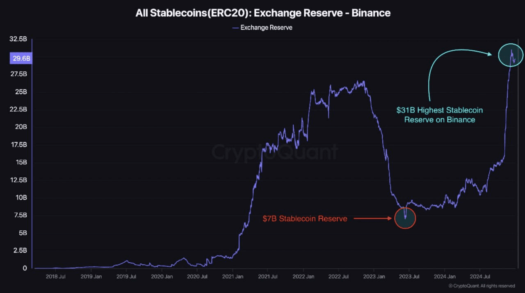Click the red circle marking the low

coord(405,218)
